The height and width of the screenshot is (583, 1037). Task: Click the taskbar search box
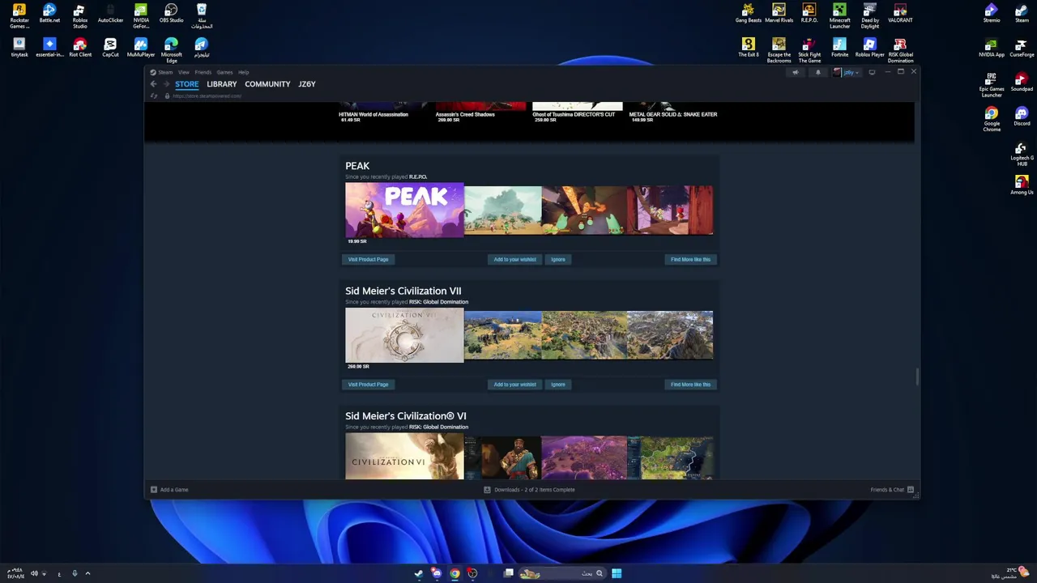tap(561, 573)
